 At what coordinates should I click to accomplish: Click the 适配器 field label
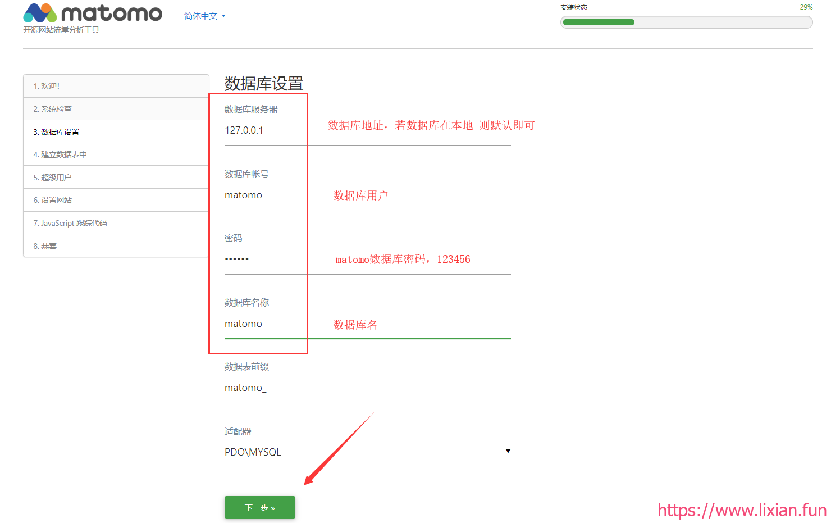pos(238,431)
